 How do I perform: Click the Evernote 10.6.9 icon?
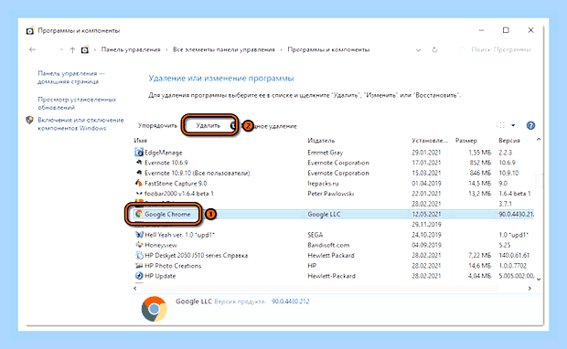point(139,163)
